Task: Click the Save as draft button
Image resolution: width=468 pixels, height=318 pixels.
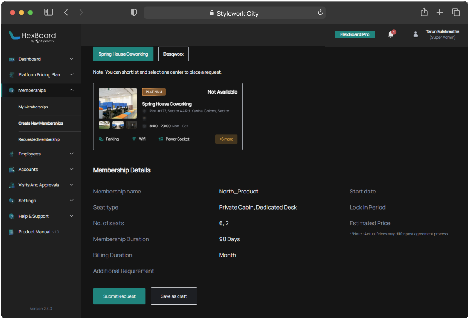Action: [x=174, y=296]
